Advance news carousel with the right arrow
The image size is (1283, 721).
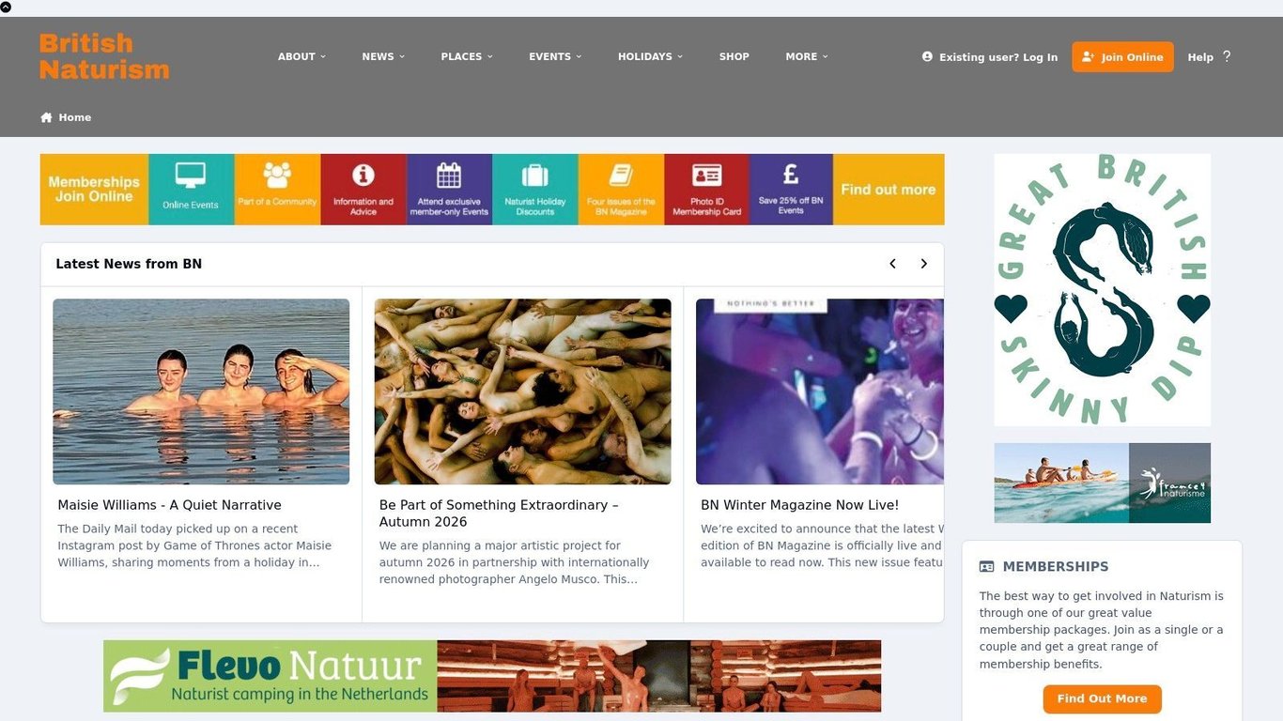[x=923, y=263]
